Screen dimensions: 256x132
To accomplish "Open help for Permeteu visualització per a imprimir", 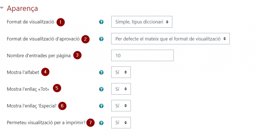I will [101, 123].
